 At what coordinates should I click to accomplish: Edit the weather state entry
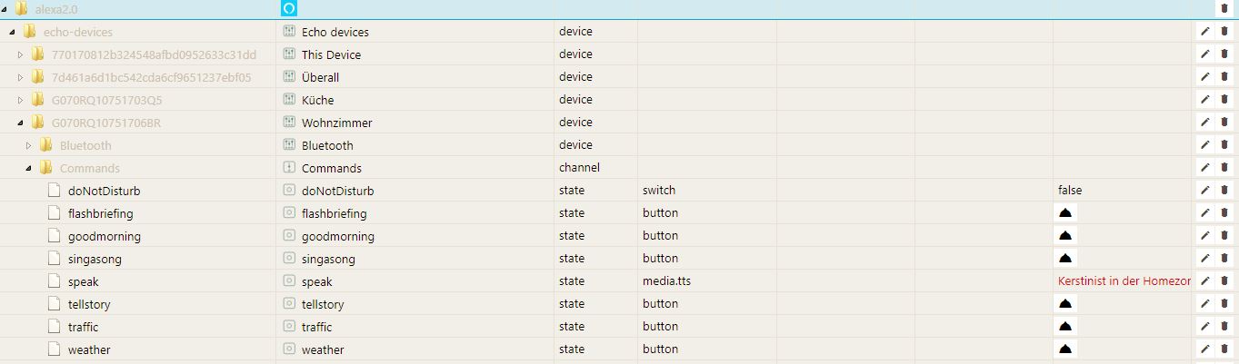pyautogui.click(x=1205, y=349)
